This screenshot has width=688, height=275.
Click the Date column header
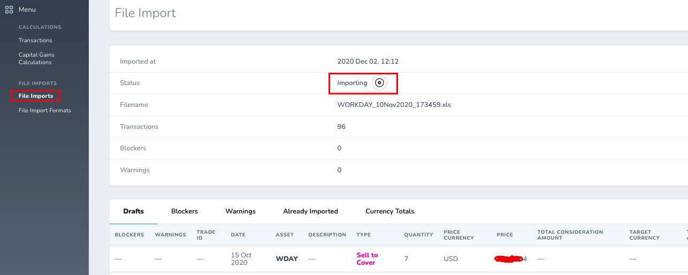pyautogui.click(x=238, y=235)
